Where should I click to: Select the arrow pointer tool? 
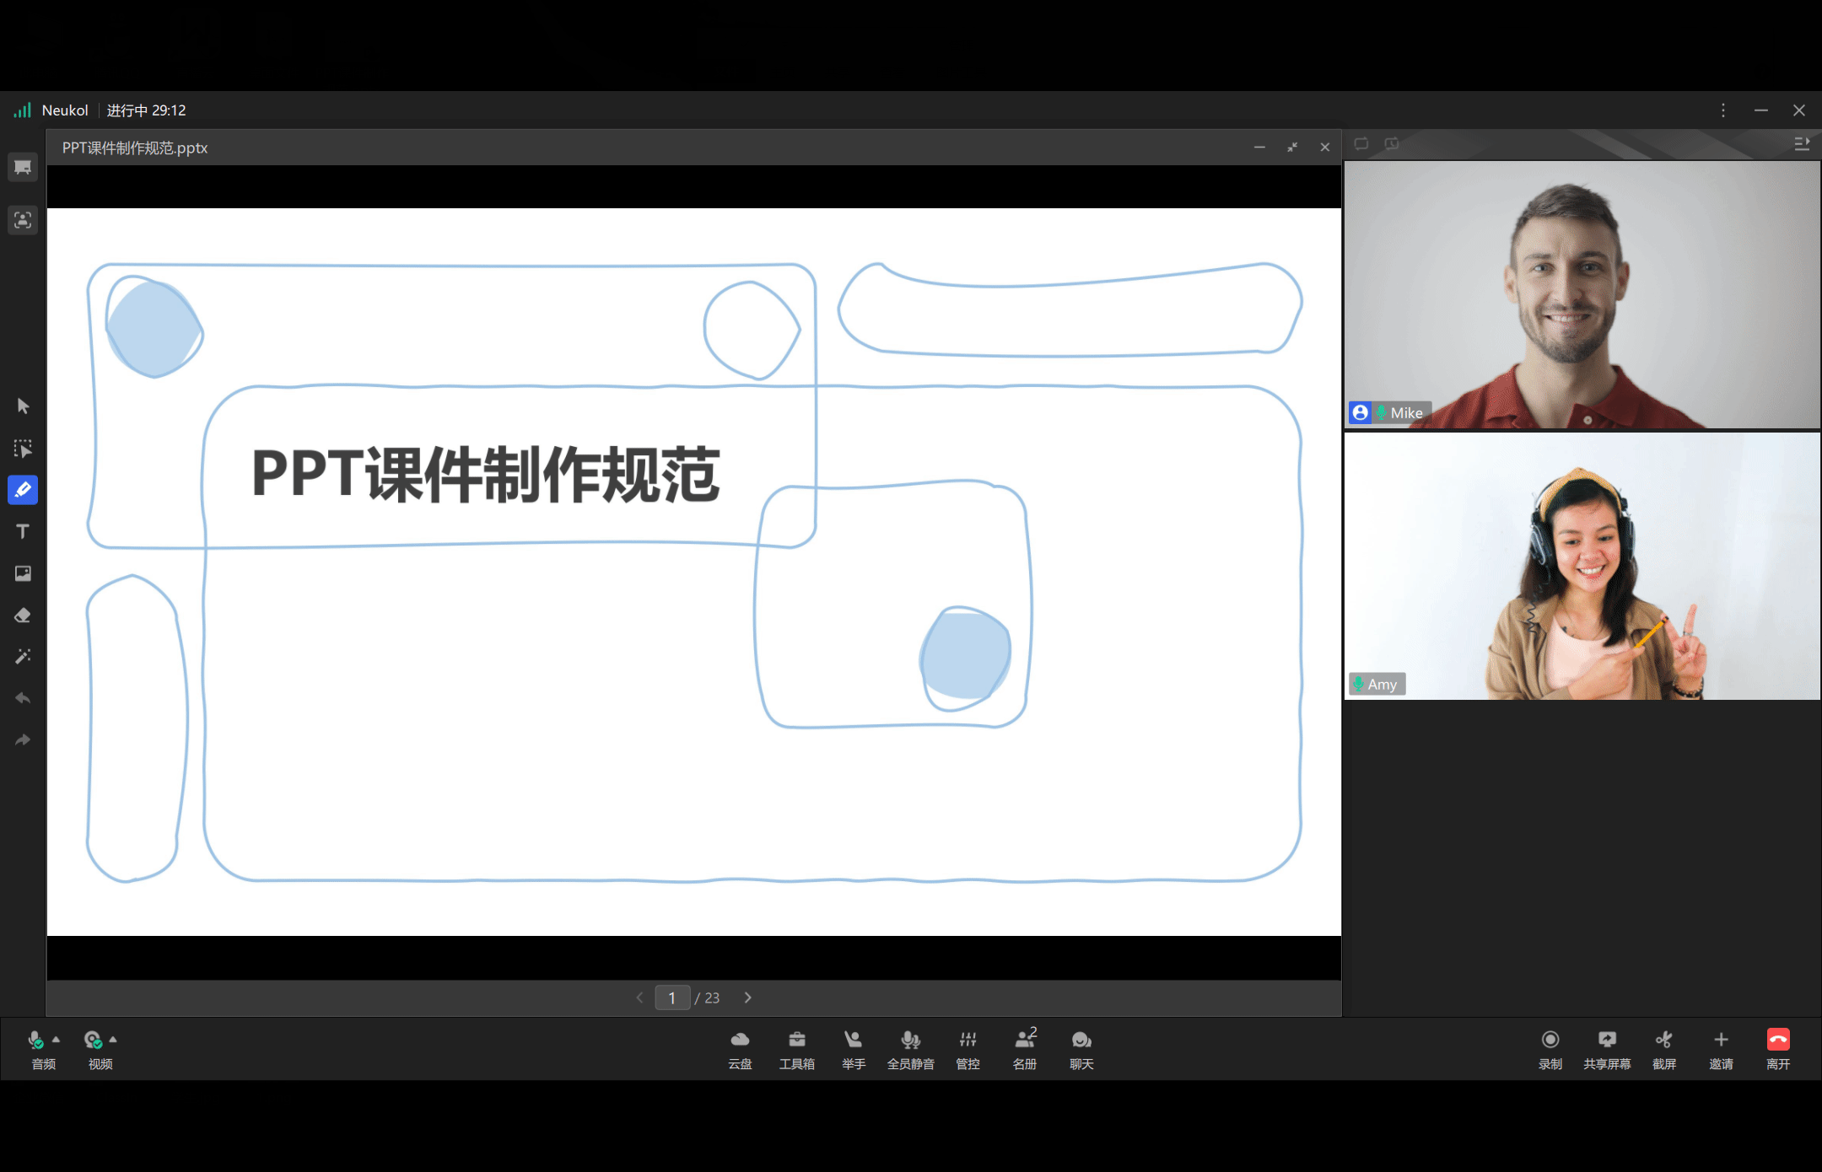(23, 406)
